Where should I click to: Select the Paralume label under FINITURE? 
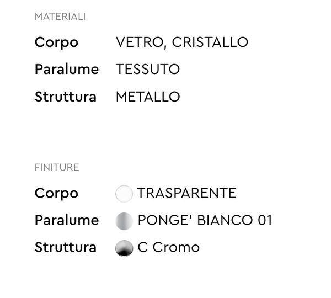[x=67, y=221]
